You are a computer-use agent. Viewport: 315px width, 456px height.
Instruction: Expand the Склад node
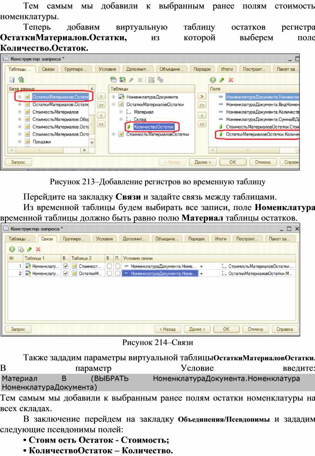[121, 119]
